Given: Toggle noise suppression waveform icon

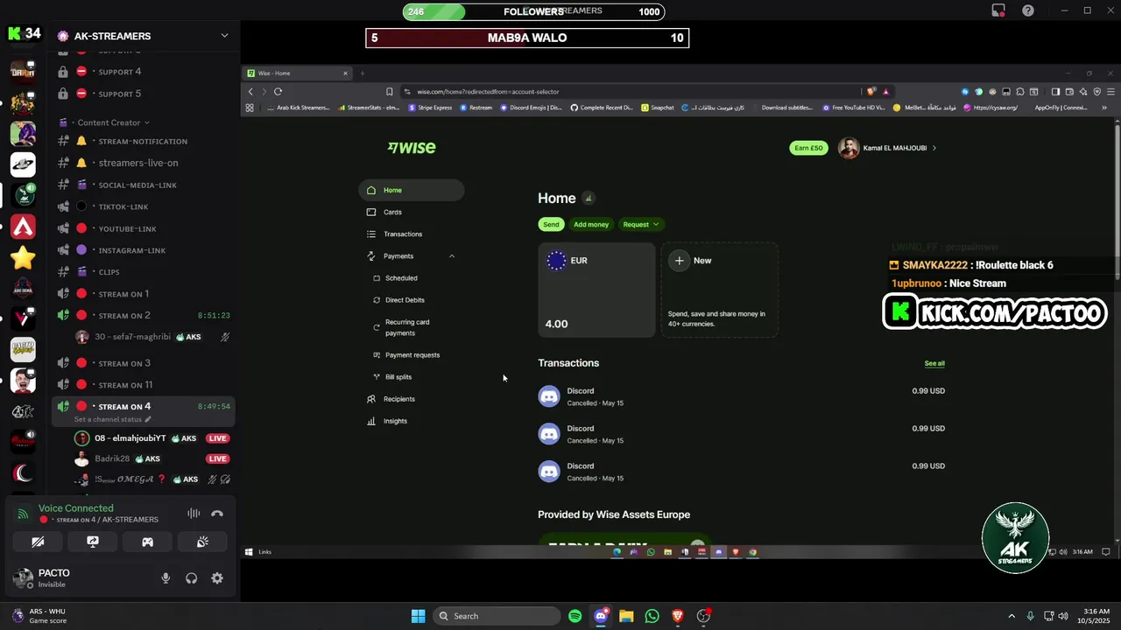Looking at the screenshot, I should pyautogui.click(x=194, y=514).
